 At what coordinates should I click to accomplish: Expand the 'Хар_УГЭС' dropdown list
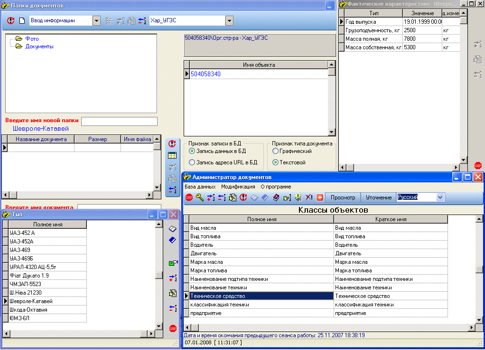tap(229, 21)
